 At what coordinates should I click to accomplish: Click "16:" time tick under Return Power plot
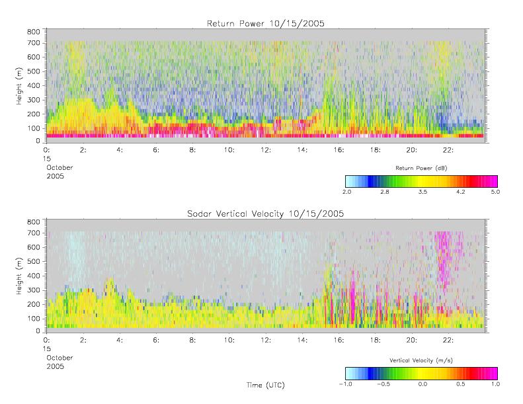pyautogui.click(x=339, y=150)
